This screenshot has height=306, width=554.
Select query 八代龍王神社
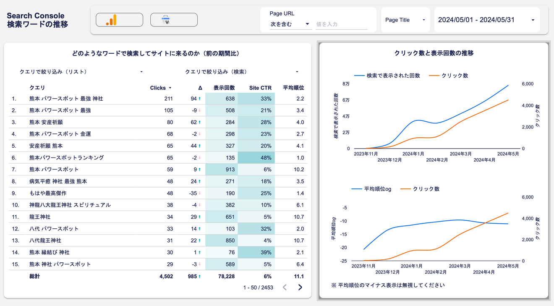45,241
